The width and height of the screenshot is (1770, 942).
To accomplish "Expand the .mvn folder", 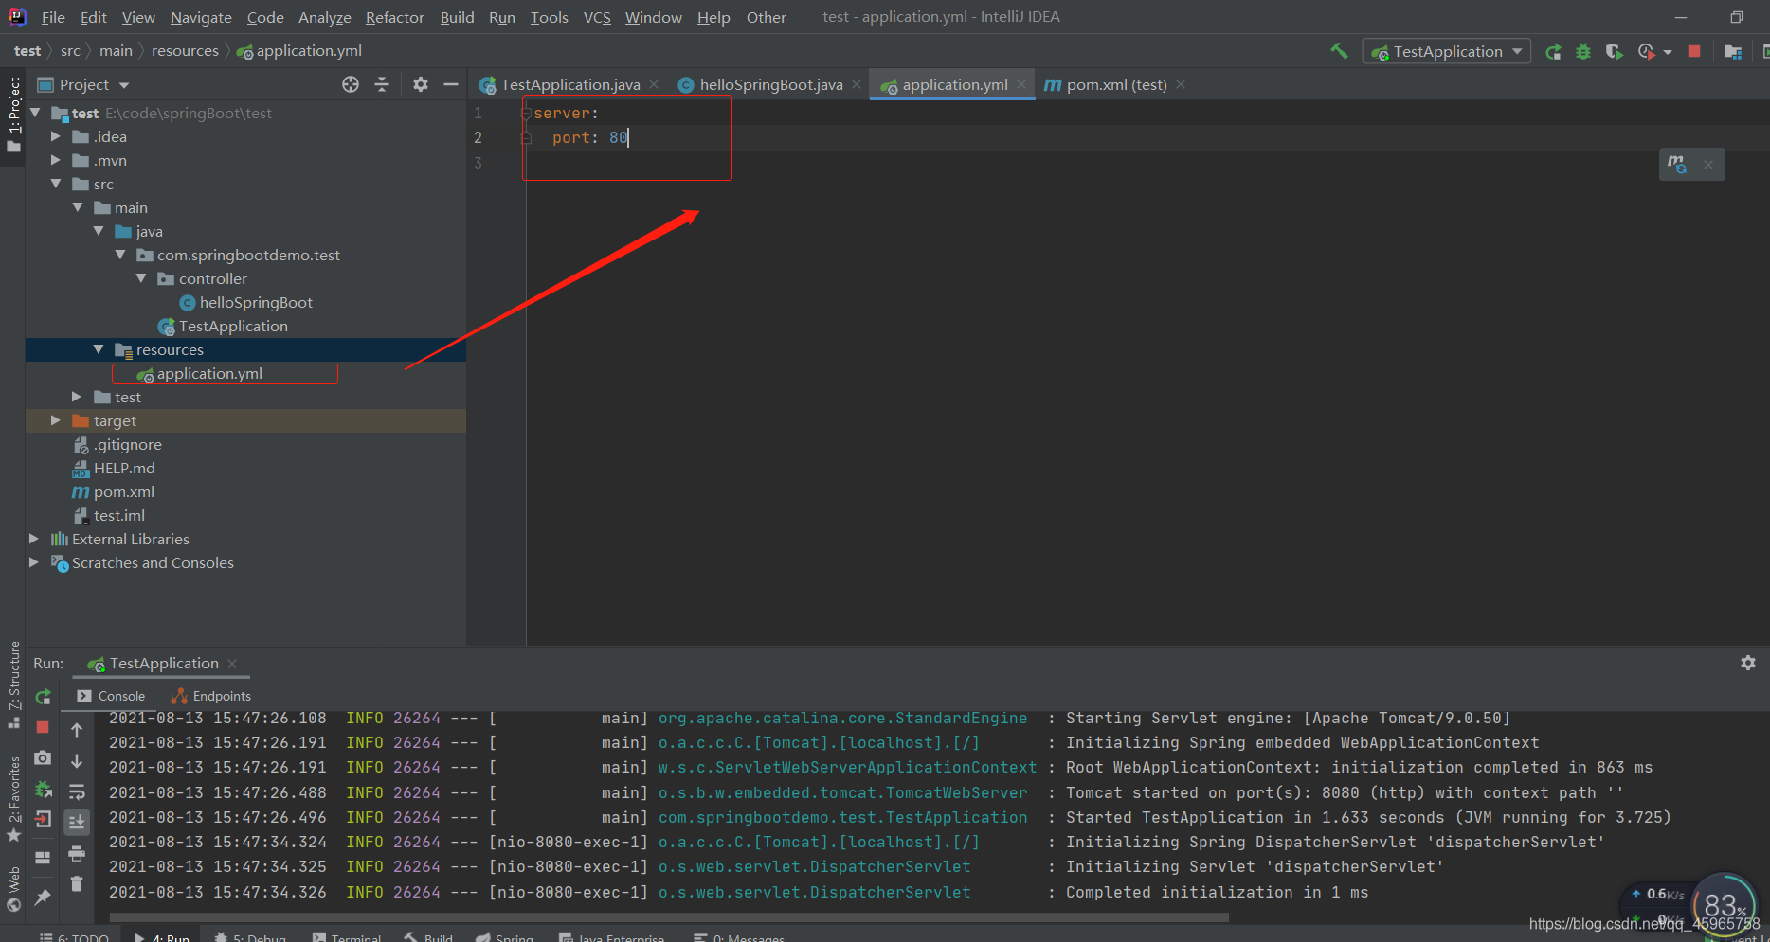I will click(56, 160).
